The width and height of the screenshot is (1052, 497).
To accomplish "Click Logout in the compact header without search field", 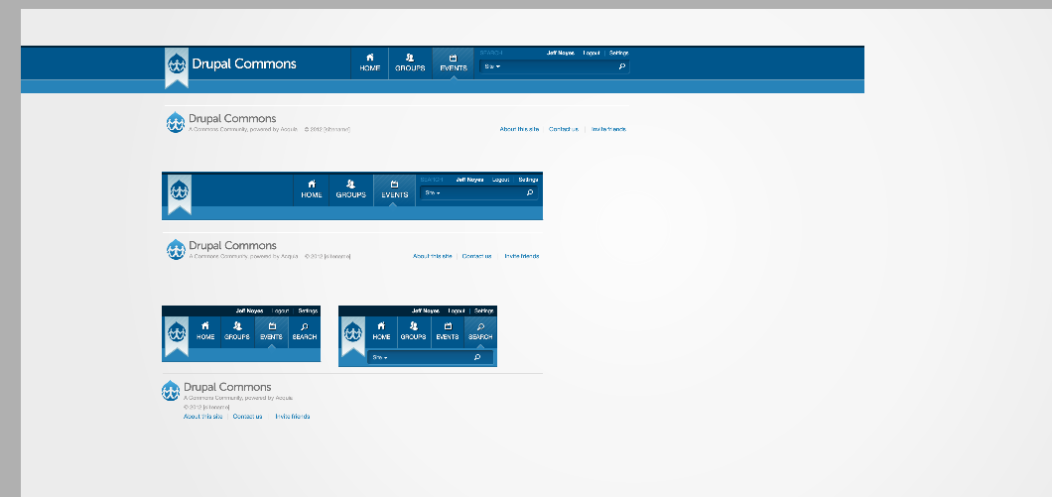I will (x=281, y=311).
